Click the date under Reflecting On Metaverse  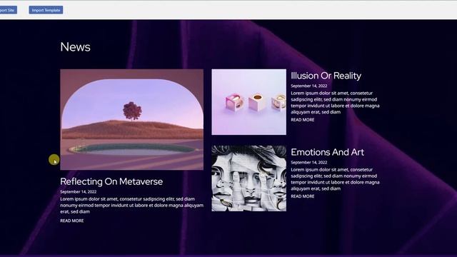coord(78,192)
